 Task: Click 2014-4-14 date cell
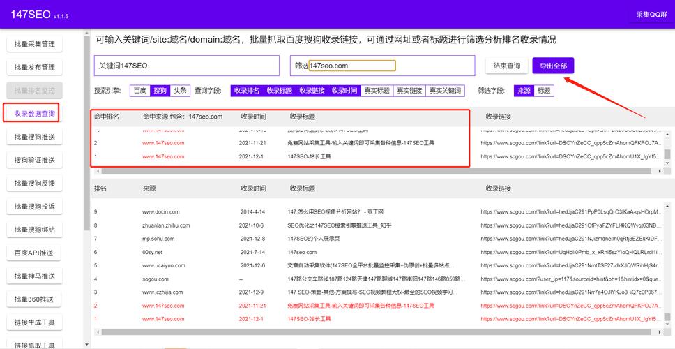[x=252, y=212]
